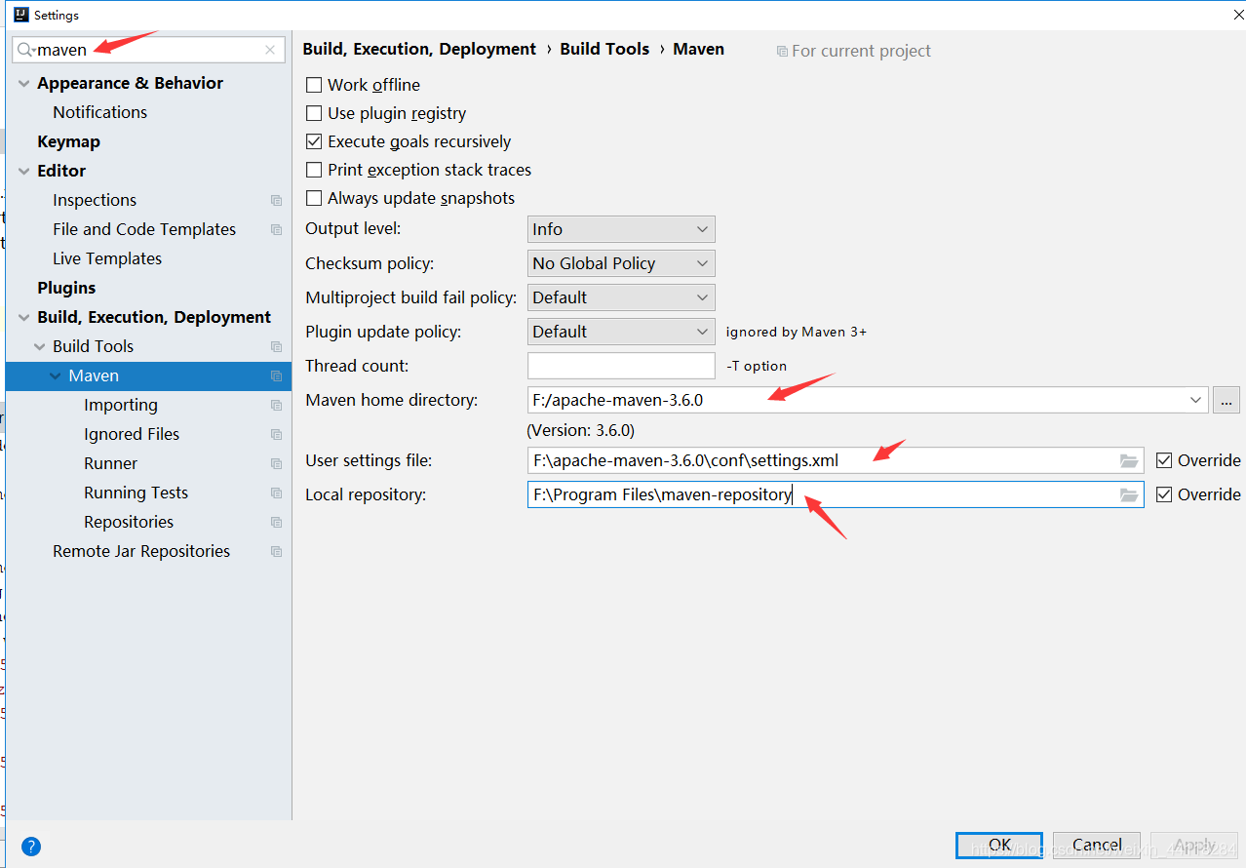Screen dimensions: 1246x868
Task: Uncheck Execute goals recursively
Action: (314, 141)
